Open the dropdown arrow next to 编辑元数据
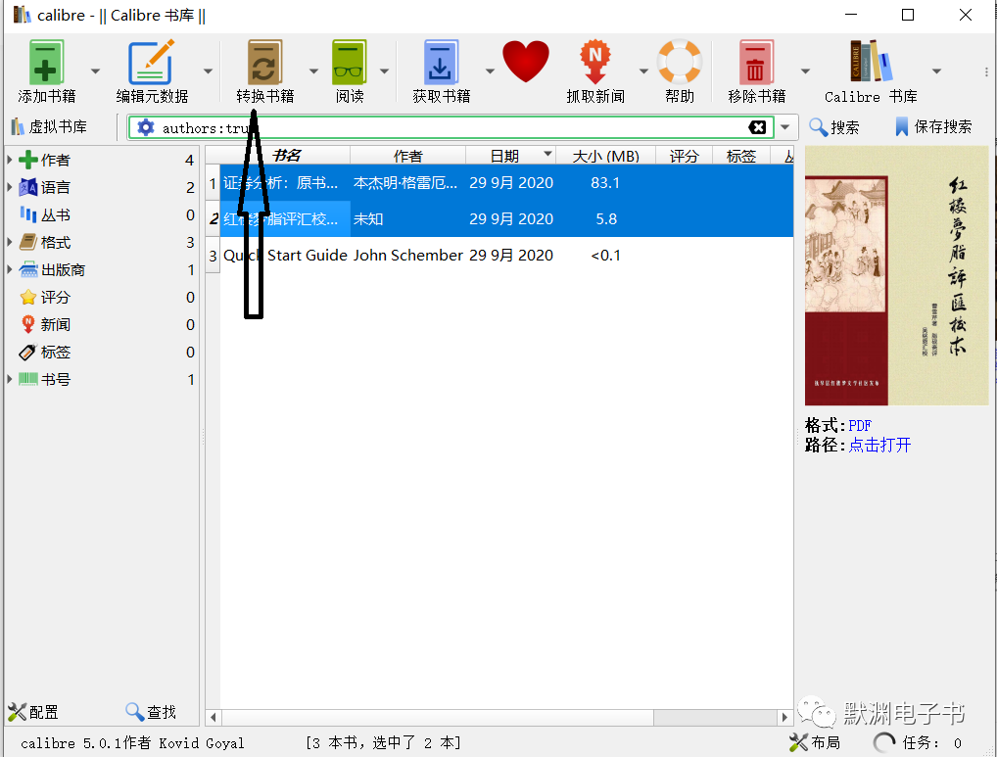Image resolution: width=997 pixels, height=757 pixels. click(208, 71)
